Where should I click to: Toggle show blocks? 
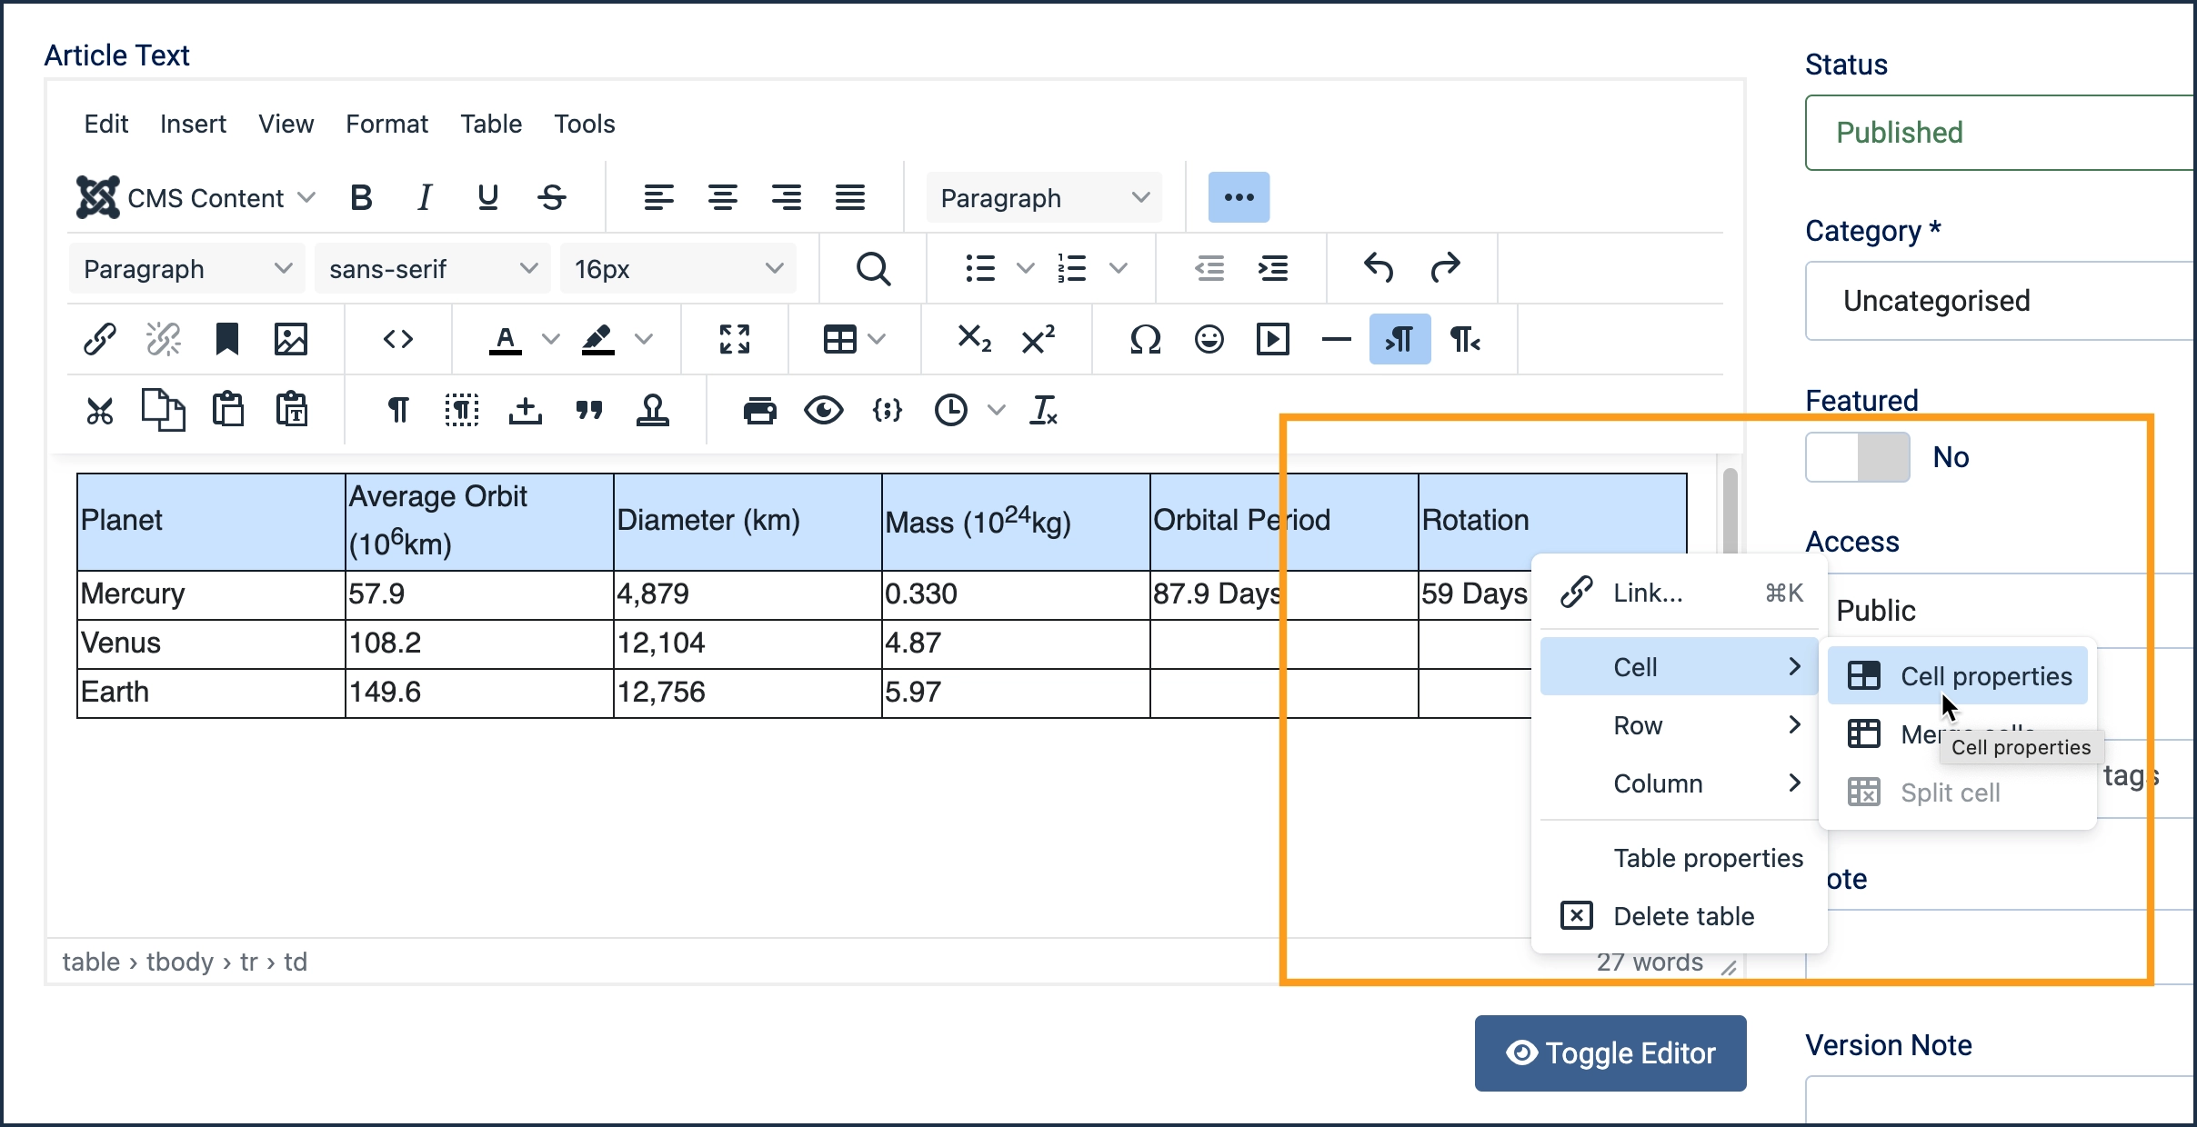click(x=462, y=410)
